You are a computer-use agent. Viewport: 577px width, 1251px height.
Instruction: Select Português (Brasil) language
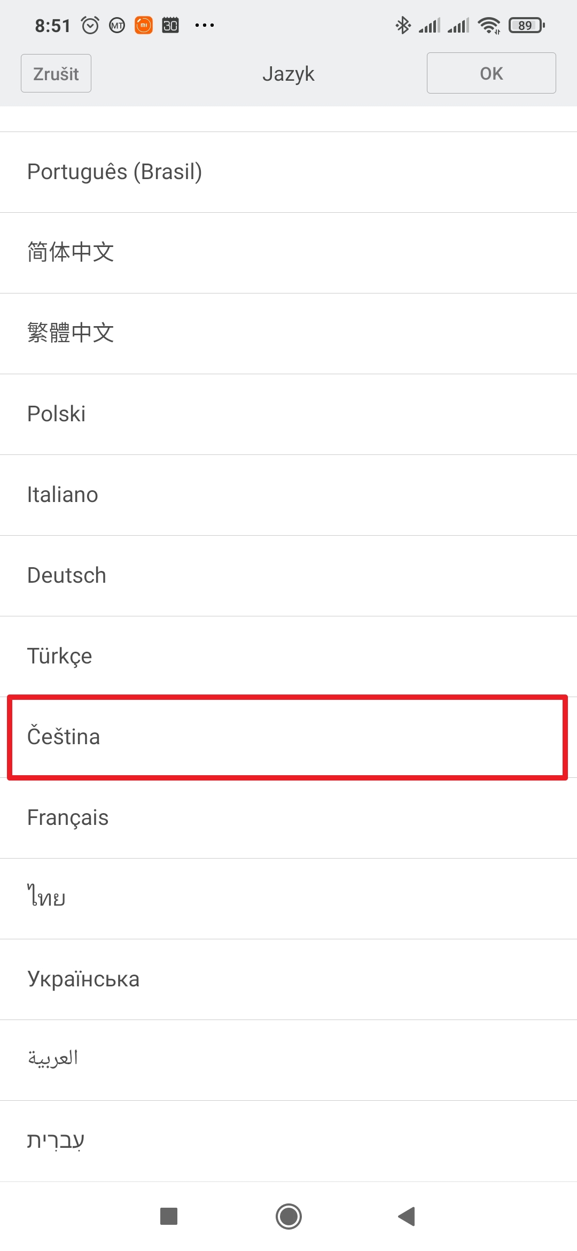coord(288,172)
